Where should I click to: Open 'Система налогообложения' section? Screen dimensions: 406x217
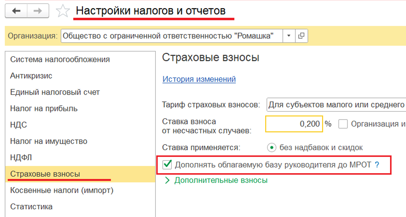60,60
